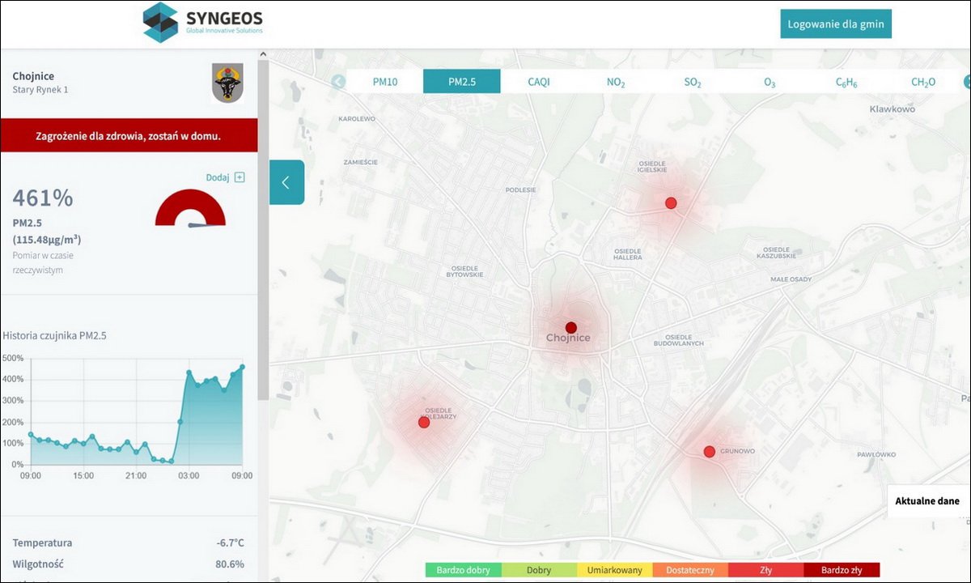Click the Chojnice coat of arms emblem
Viewport: 971px width, 583px height.
(227, 83)
